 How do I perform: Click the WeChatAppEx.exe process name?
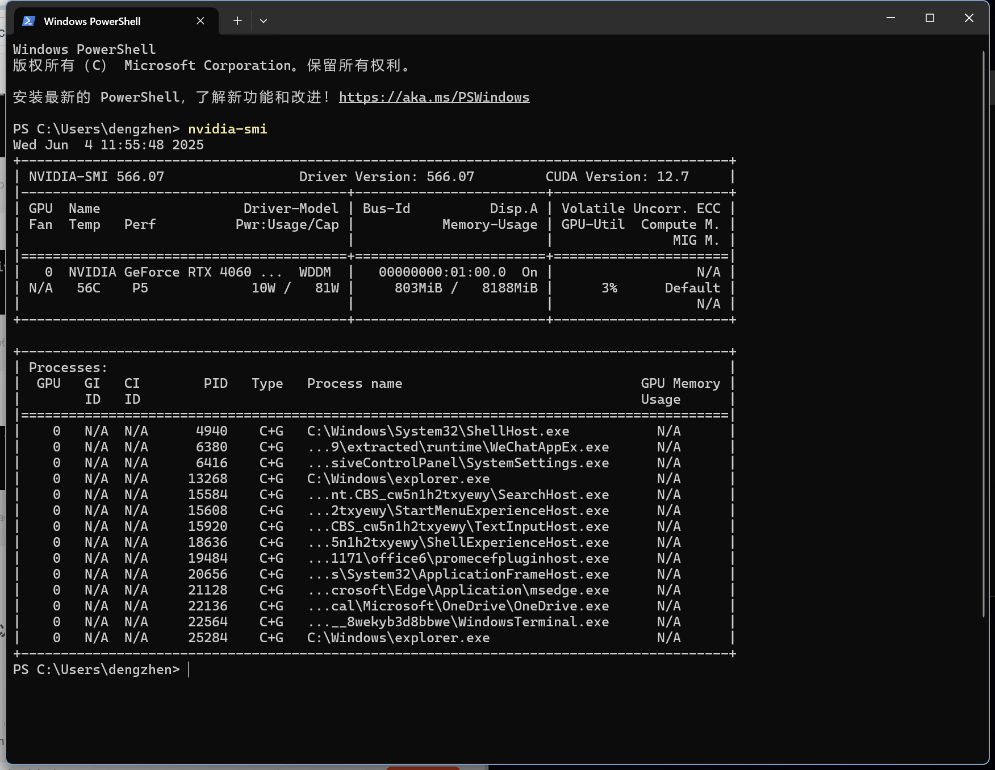tap(458, 447)
